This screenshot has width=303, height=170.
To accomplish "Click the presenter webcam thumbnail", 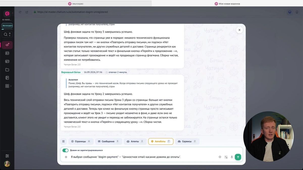I will [x=268, y=137].
